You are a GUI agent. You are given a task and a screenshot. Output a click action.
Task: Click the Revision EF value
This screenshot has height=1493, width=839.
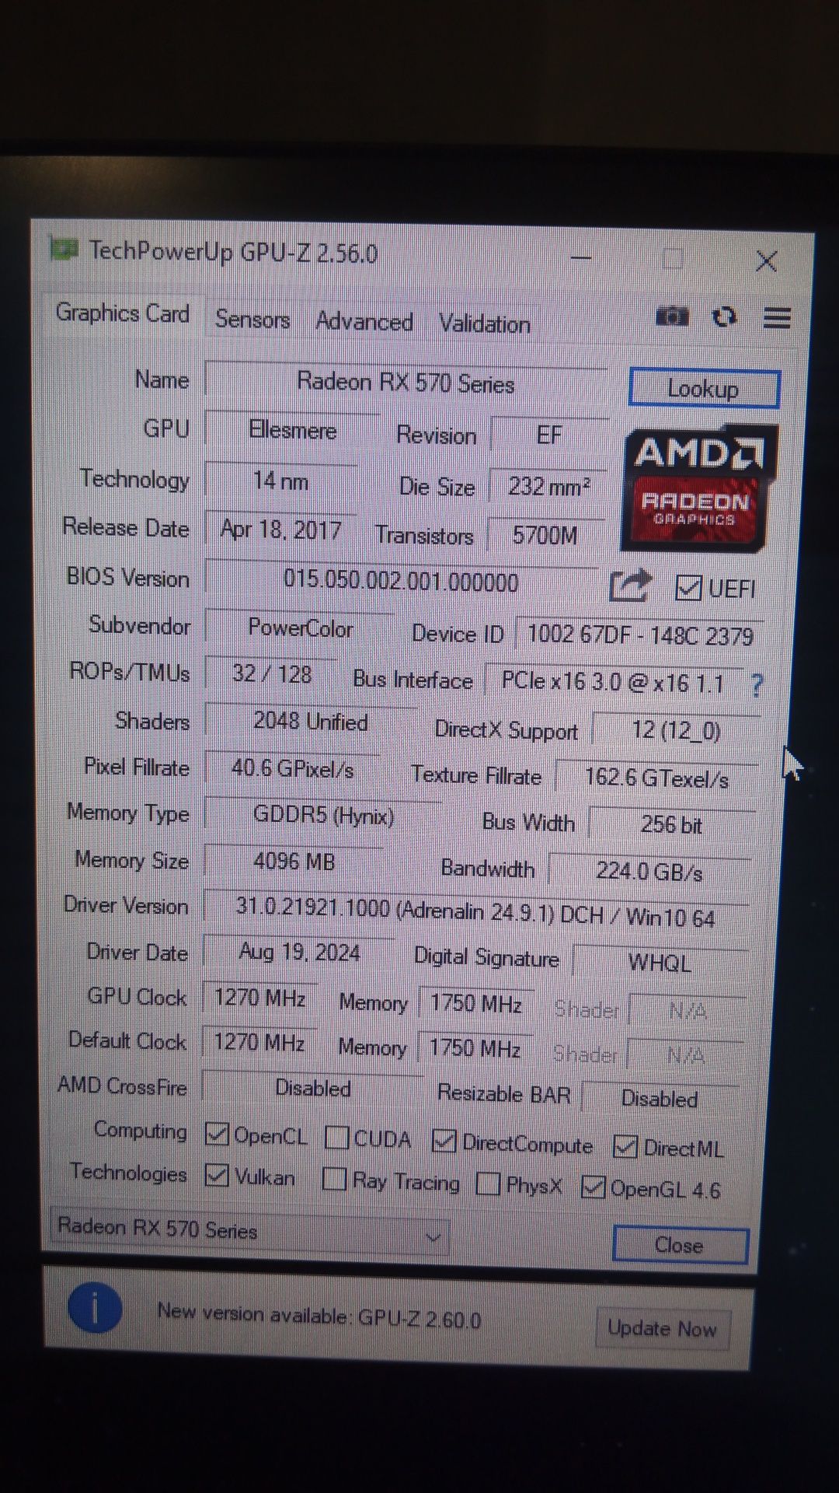pyautogui.click(x=550, y=435)
